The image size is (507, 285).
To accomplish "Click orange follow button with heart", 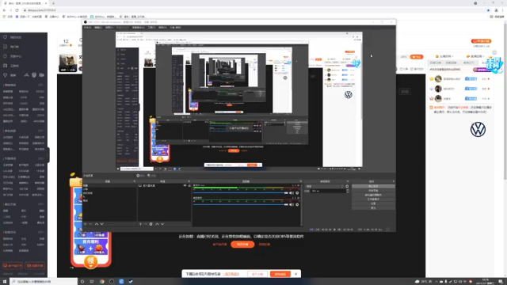I will click(417, 57).
